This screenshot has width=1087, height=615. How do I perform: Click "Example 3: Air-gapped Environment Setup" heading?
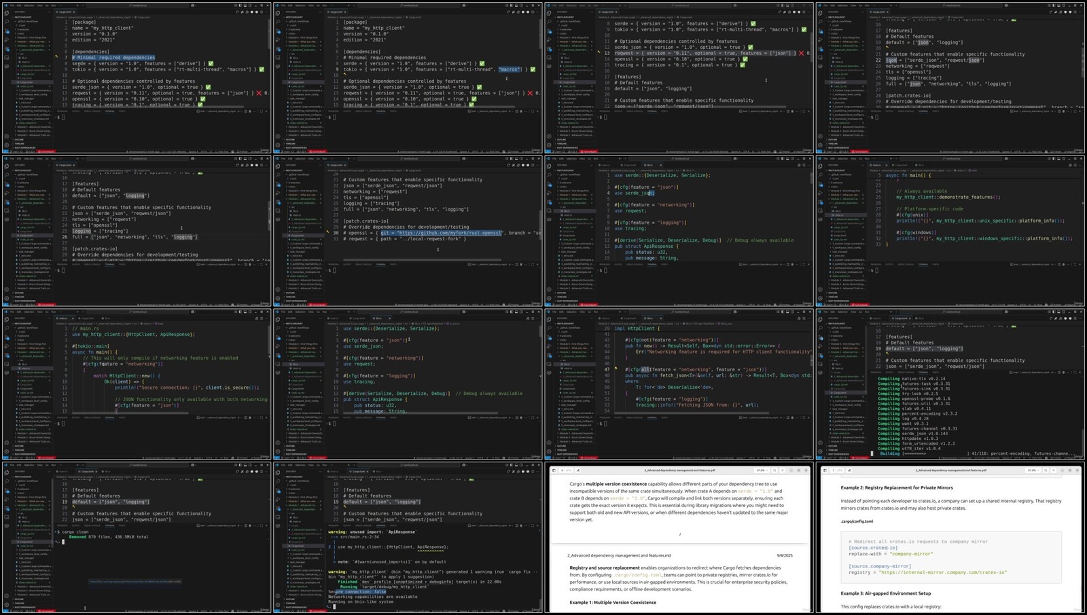pos(886,593)
